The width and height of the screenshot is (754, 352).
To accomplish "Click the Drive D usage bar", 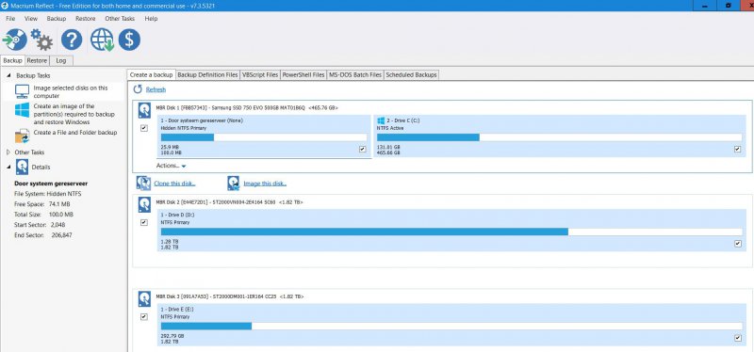I will [x=451, y=232].
